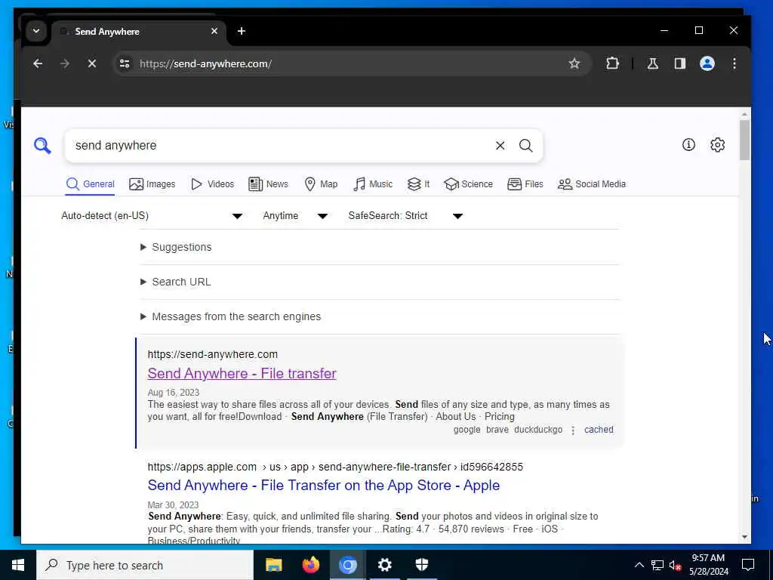Click the brave engine label
773x580 pixels.
pyautogui.click(x=497, y=430)
